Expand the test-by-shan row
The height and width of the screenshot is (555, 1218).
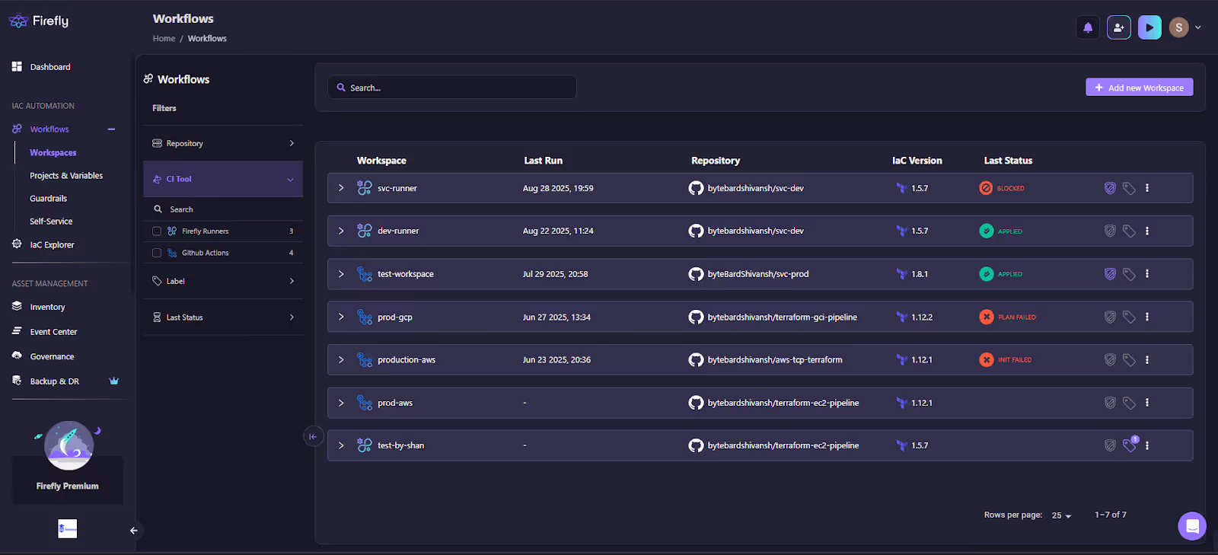tap(341, 445)
